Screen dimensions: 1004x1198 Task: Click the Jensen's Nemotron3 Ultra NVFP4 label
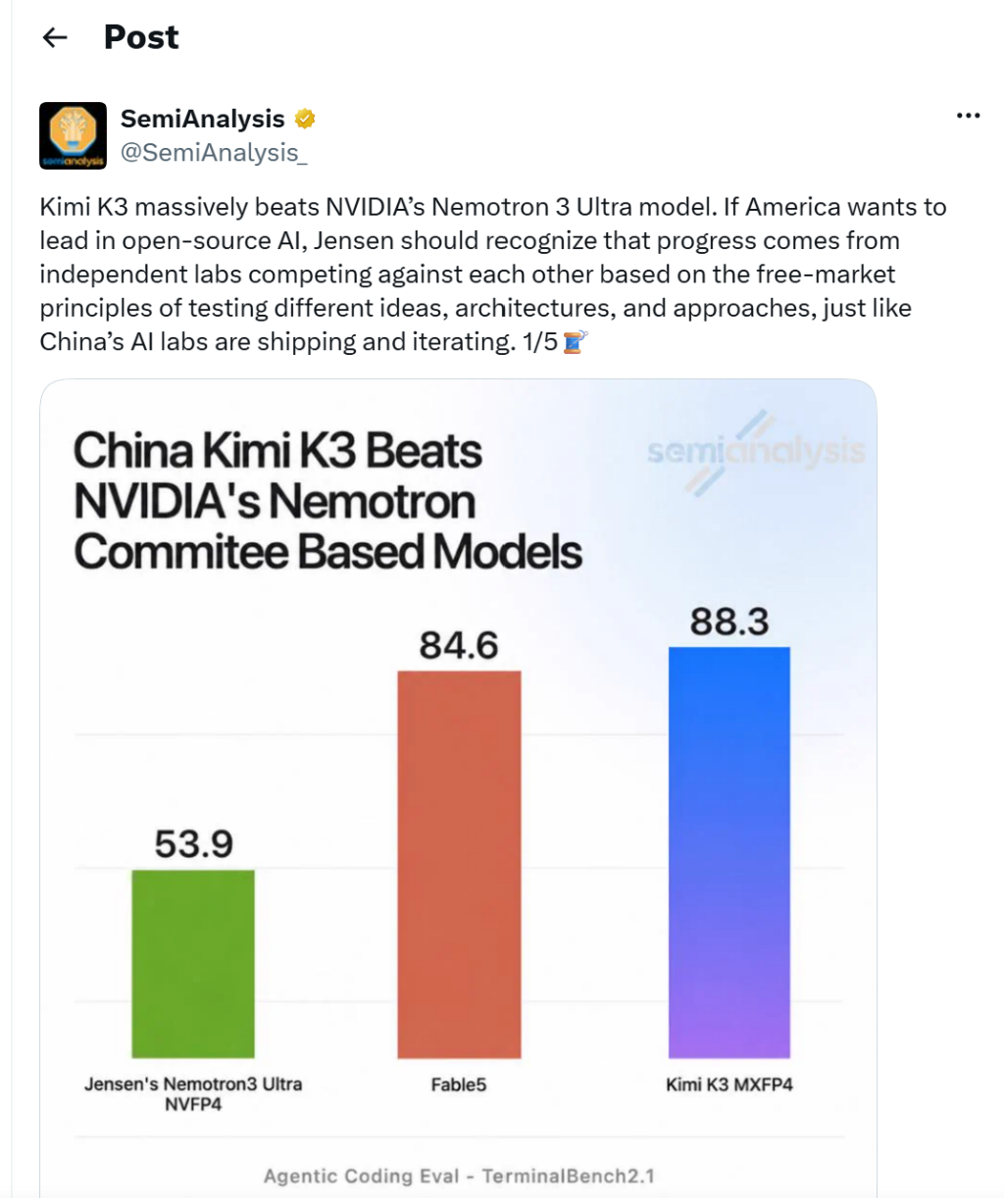point(193,1094)
